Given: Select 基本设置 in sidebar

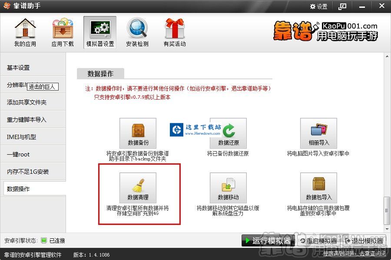Looking at the screenshot, I should point(33,68).
